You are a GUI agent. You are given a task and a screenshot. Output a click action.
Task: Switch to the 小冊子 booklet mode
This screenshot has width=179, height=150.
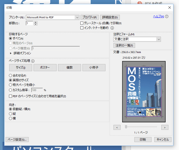click(x=94, y=68)
